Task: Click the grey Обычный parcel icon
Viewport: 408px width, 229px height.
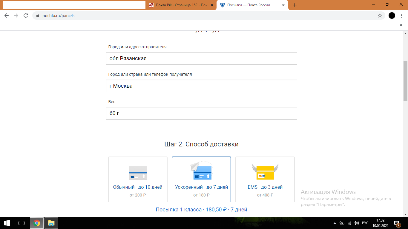Action: [138, 173]
